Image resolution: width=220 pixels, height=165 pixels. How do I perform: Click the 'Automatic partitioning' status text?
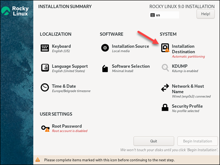(188, 57)
